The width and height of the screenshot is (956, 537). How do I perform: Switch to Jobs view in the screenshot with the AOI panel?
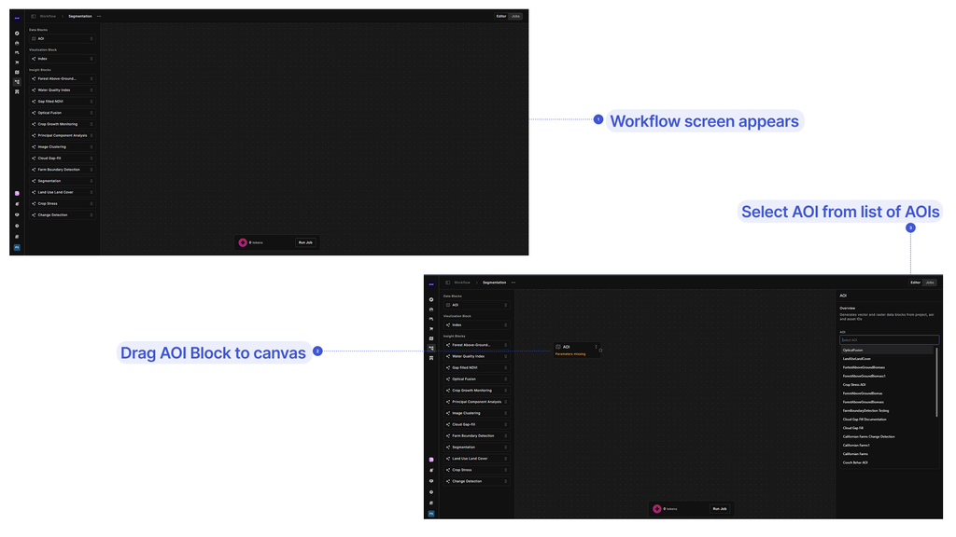(x=930, y=282)
